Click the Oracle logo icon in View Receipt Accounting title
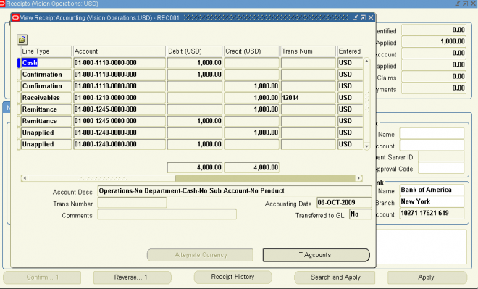This screenshot has width=478, height=289. pyautogui.click(x=15, y=17)
